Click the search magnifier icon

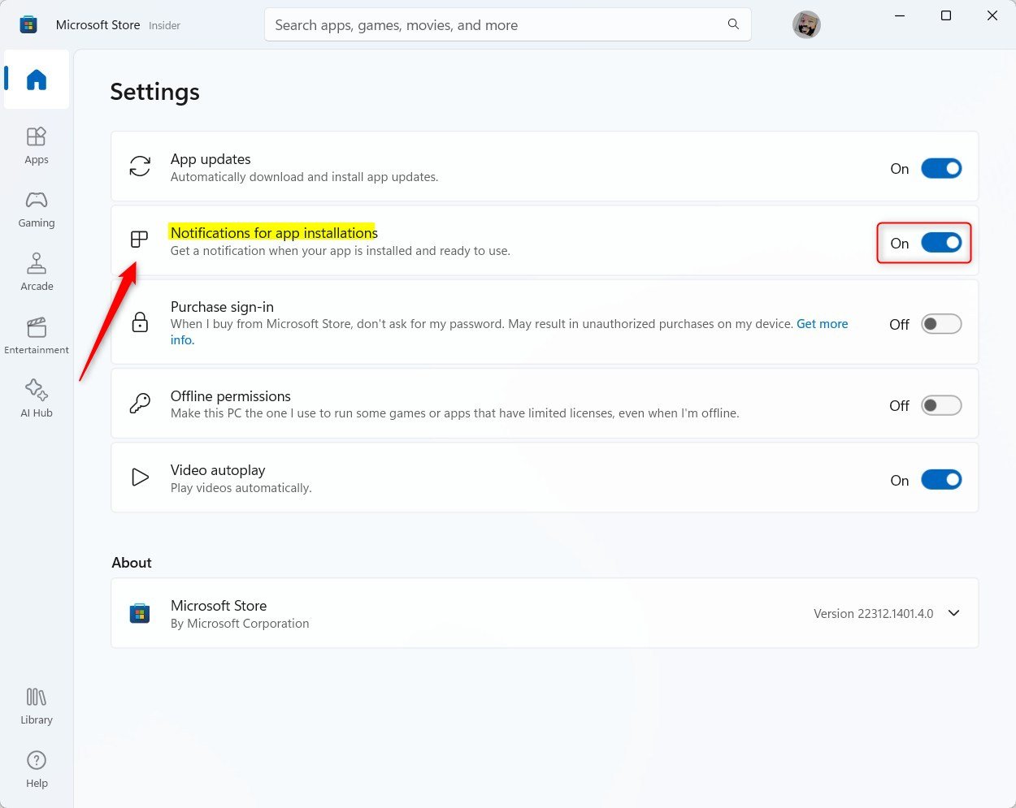pyautogui.click(x=733, y=24)
